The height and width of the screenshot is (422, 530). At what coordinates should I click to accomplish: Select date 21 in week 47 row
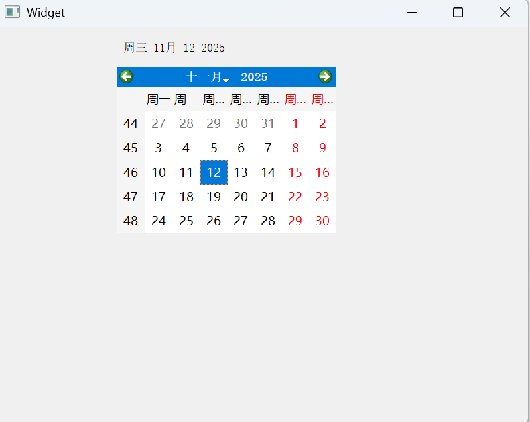pos(268,197)
